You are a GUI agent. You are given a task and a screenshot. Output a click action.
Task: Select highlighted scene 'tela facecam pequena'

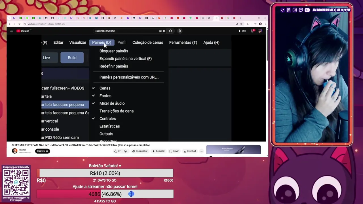click(66, 105)
